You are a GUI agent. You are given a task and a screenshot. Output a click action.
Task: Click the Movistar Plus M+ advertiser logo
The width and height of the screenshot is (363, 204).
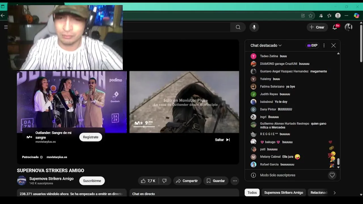click(29, 137)
